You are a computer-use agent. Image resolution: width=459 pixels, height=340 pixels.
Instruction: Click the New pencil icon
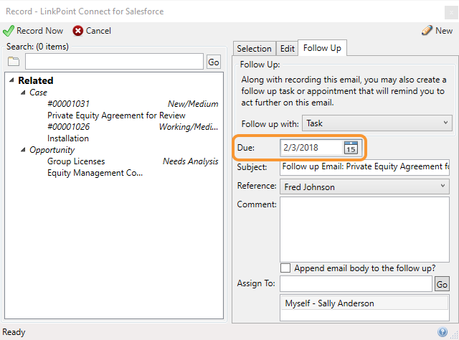point(427,30)
